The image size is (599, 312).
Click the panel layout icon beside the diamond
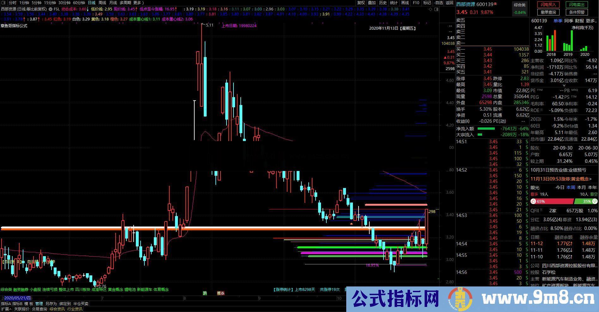tap(437, 9)
